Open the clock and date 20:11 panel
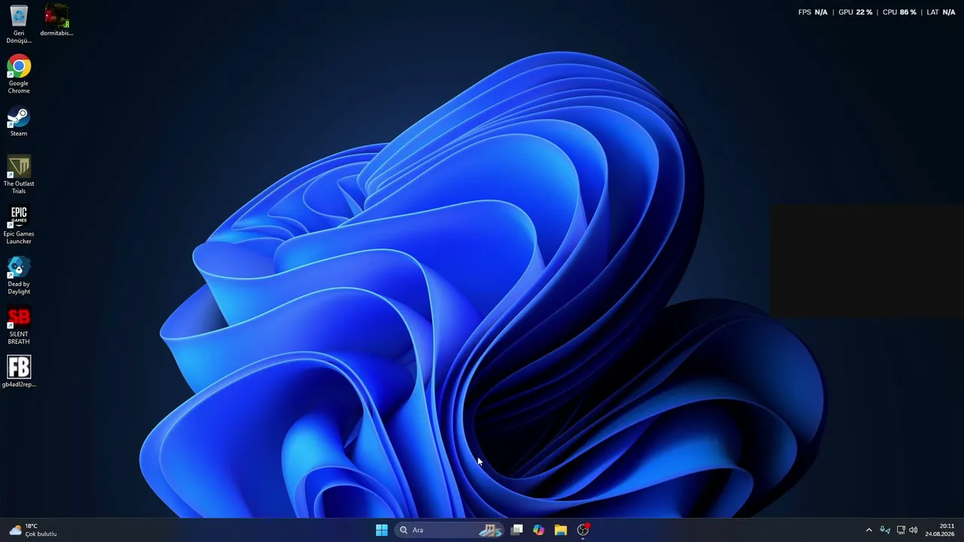Screen dimensions: 964x542 940,530
